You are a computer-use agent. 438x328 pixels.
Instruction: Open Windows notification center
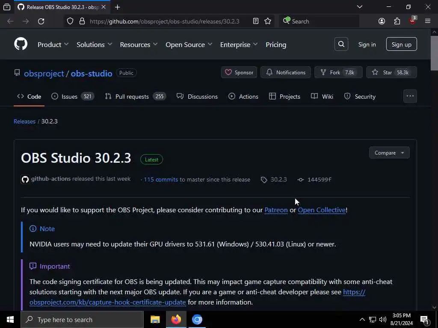tap(424, 319)
